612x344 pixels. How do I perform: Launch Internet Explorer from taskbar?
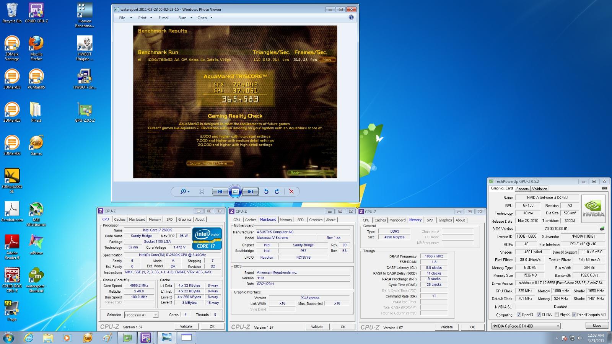coord(29,337)
